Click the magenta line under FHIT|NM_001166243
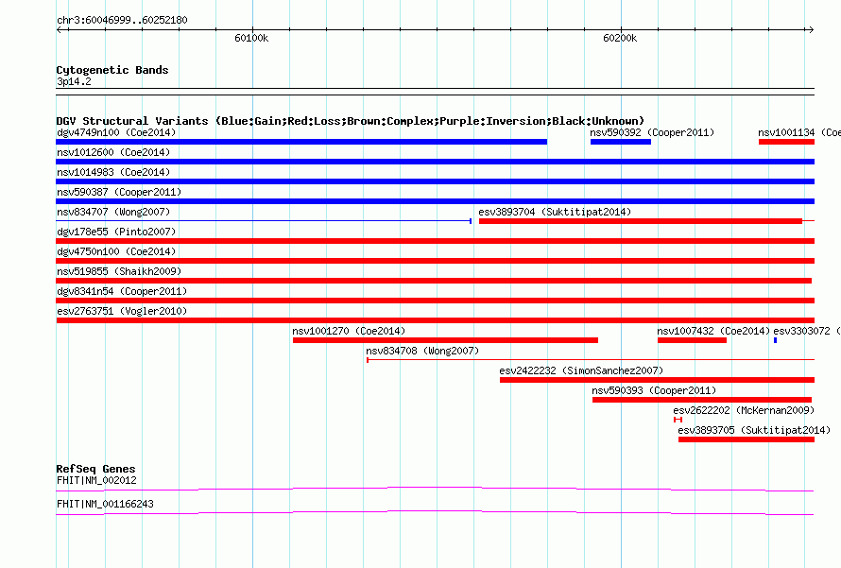 point(435,512)
